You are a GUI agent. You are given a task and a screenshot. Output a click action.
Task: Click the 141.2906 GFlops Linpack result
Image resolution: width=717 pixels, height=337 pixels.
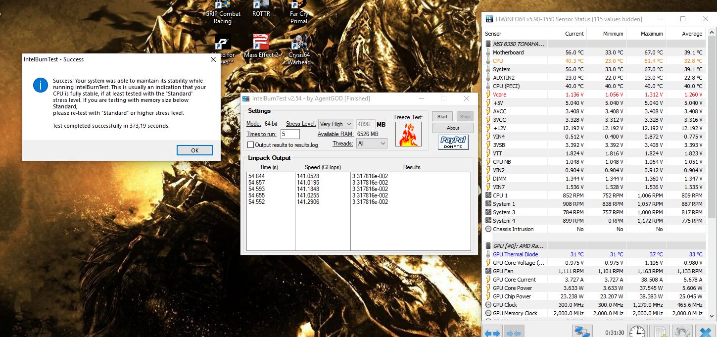(308, 202)
